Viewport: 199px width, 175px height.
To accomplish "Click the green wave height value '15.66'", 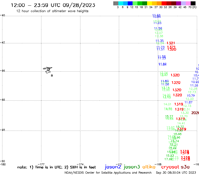I will (178, 134).
